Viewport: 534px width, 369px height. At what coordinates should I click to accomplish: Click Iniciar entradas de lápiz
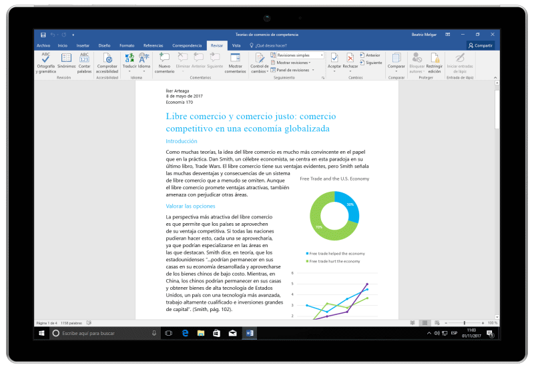tap(460, 63)
